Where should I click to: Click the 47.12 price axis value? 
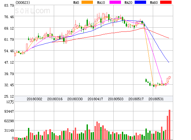click(9, 62)
